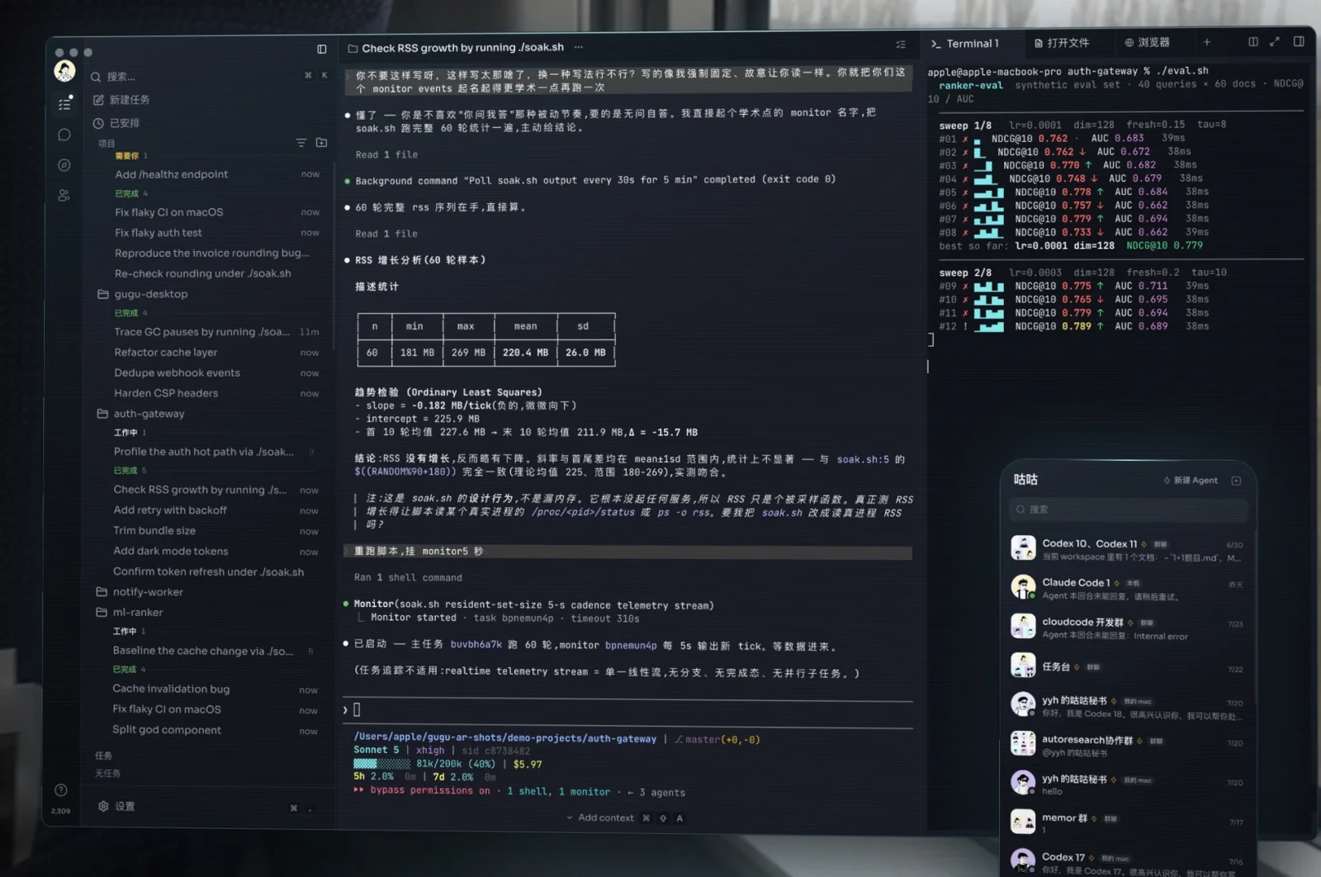Click 新建 Agent in the 咕咕 window
Screen dimensions: 1321x877
coord(1191,480)
